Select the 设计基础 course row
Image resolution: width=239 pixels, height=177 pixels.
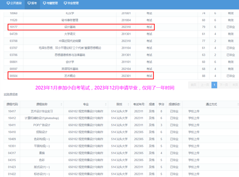click(81, 27)
